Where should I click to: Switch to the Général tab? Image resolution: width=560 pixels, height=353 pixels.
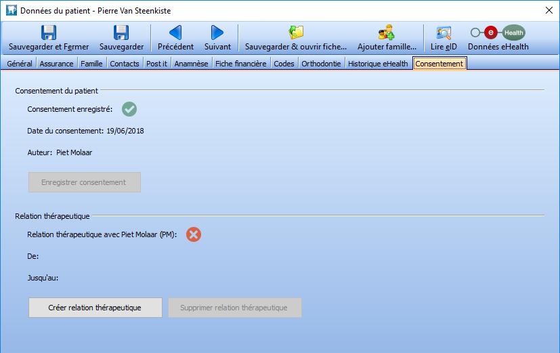(20, 64)
